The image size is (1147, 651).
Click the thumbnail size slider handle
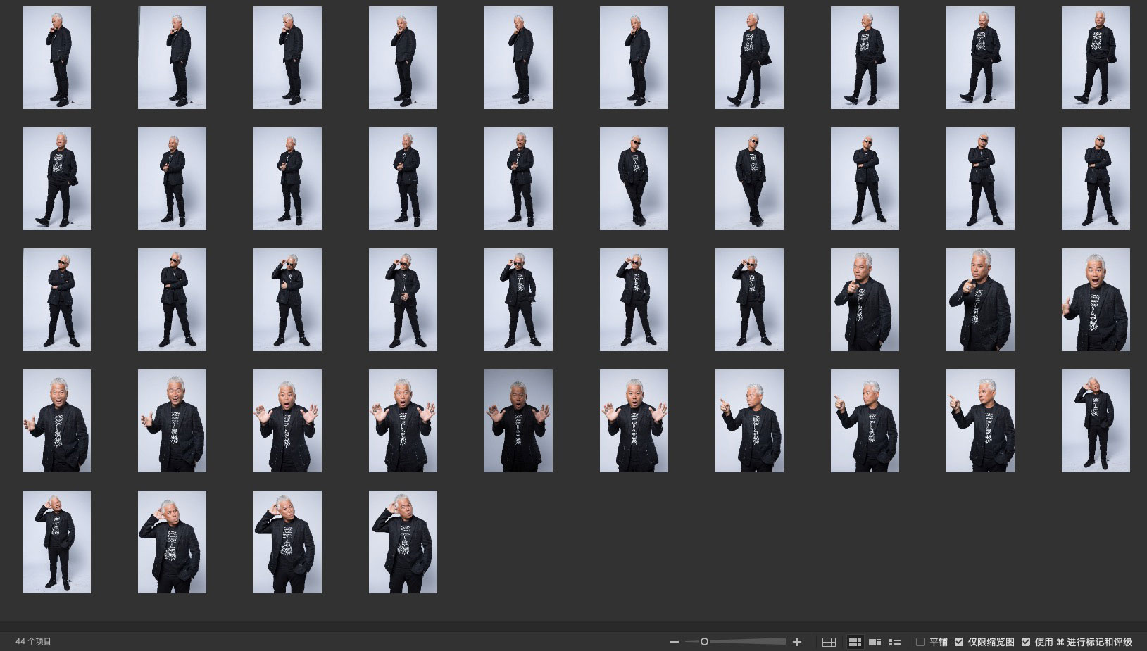(704, 642)
